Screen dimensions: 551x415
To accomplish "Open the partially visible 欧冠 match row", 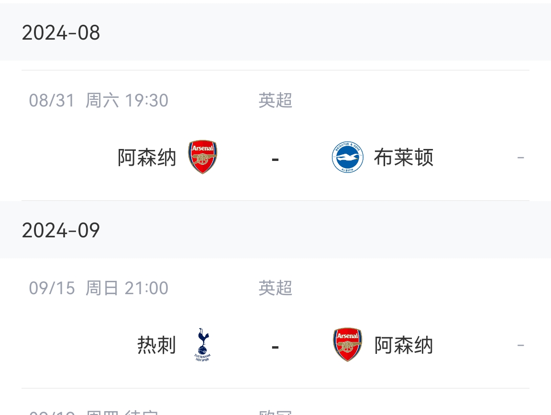I will pyautogui.click(x=275, y=402).
